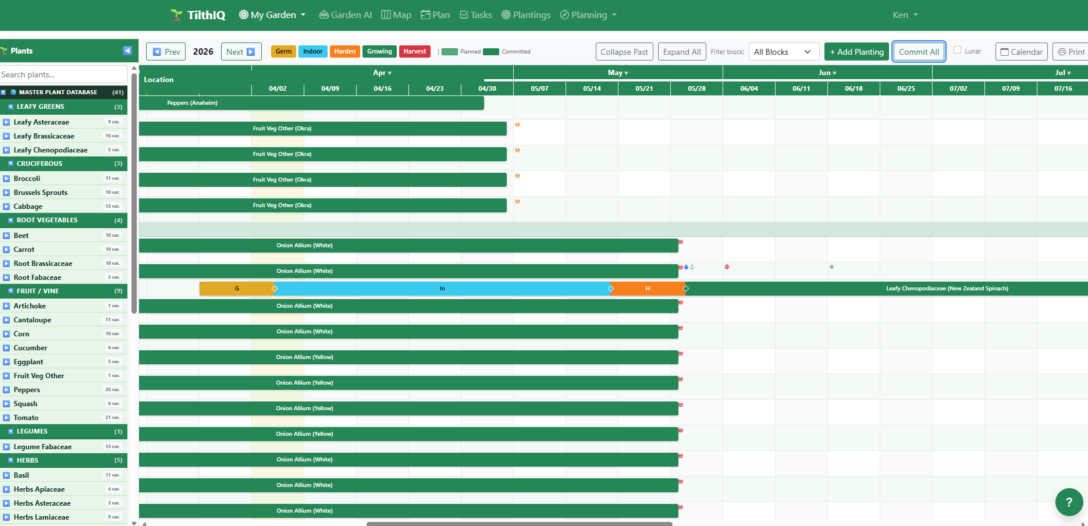The width and height of the screenshot is (1088, 526).
Task: Click the Map nav icon
Action: point(386,15)
